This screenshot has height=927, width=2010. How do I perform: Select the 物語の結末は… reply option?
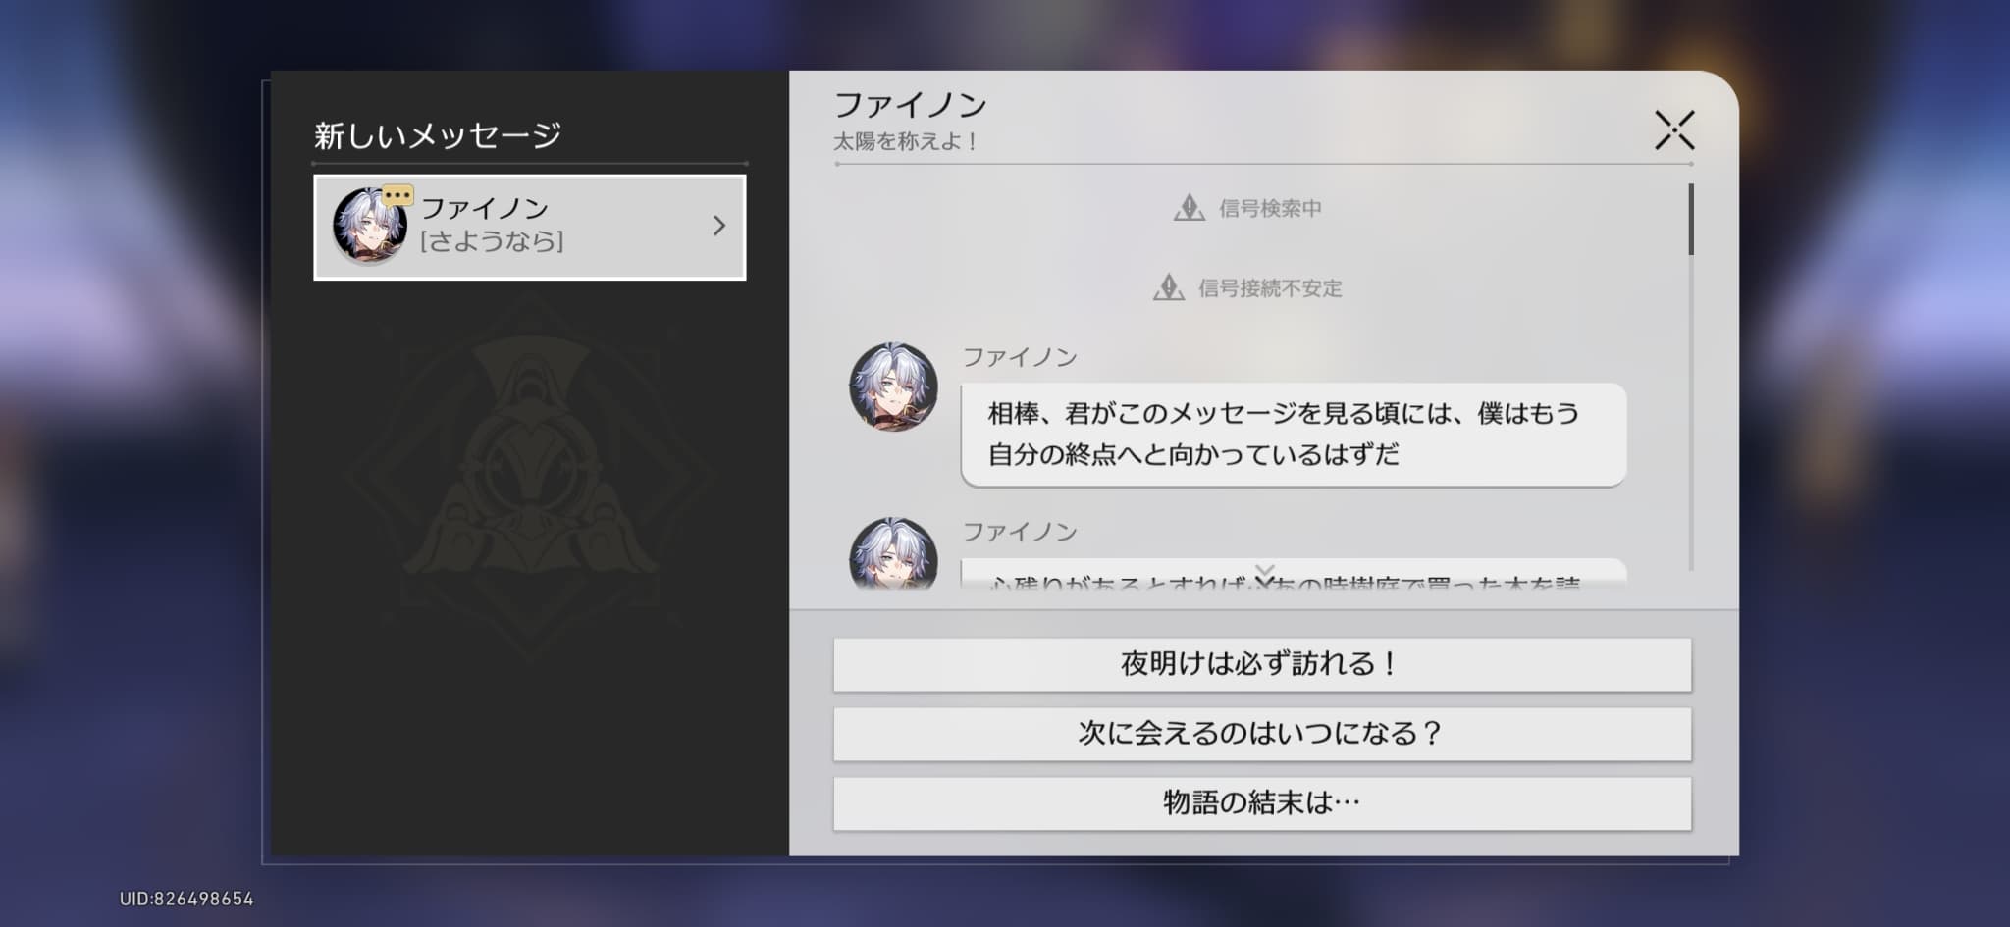click(1262, 803)
